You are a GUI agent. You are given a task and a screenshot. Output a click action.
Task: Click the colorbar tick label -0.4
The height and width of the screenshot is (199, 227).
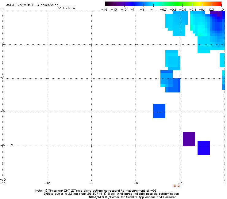pyautogui.click(x=193, y=10)
